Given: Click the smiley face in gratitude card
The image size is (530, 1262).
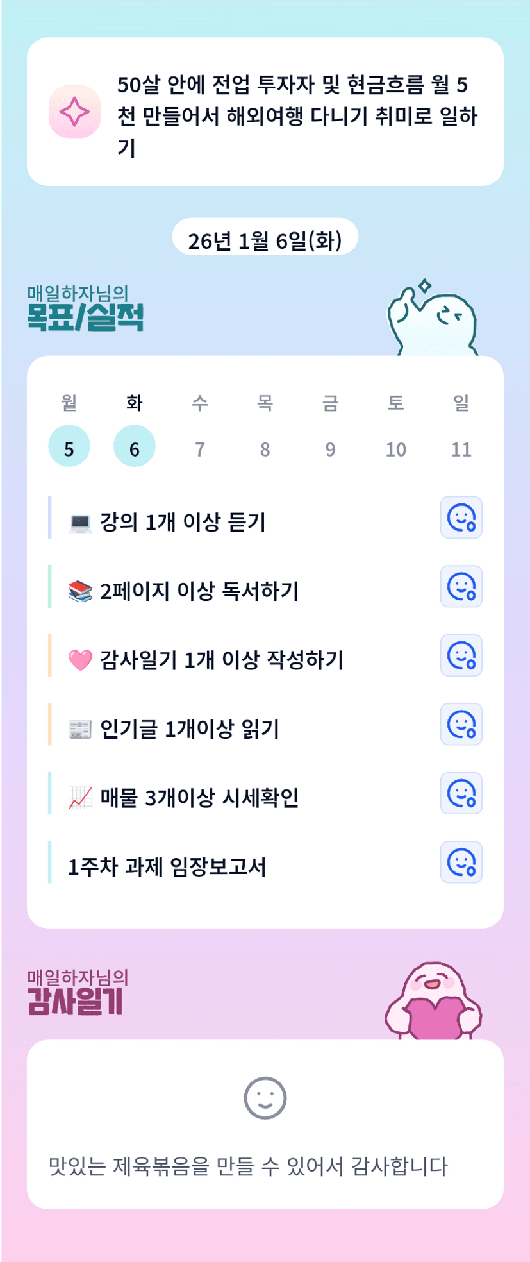Looking at the screenshot, I should coord(265,1098).
